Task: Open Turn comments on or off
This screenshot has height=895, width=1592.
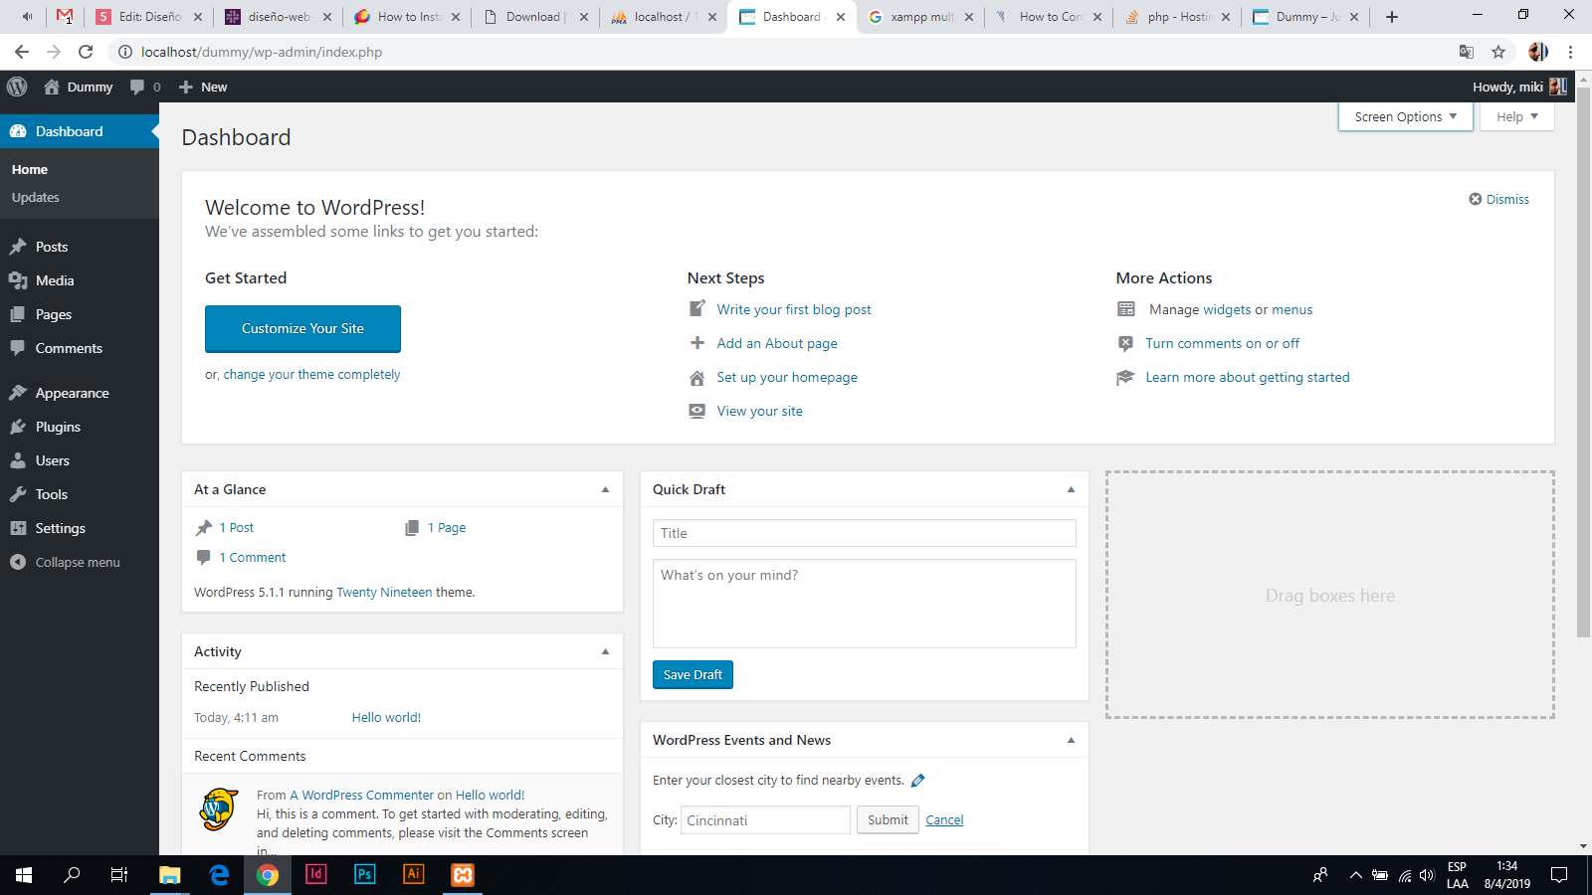Action: [x=1222, y=343]
